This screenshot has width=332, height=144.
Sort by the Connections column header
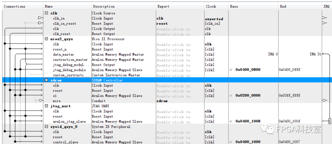point(14,6)
